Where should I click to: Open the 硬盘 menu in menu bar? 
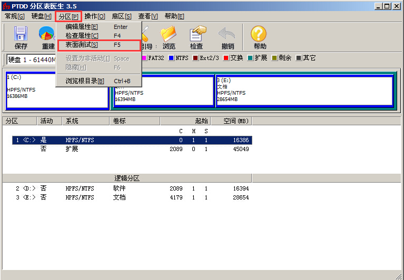pos(41,16)
